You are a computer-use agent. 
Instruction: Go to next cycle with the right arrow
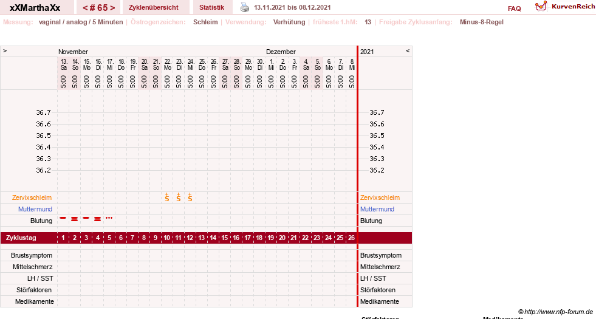(x=112, y=8)
